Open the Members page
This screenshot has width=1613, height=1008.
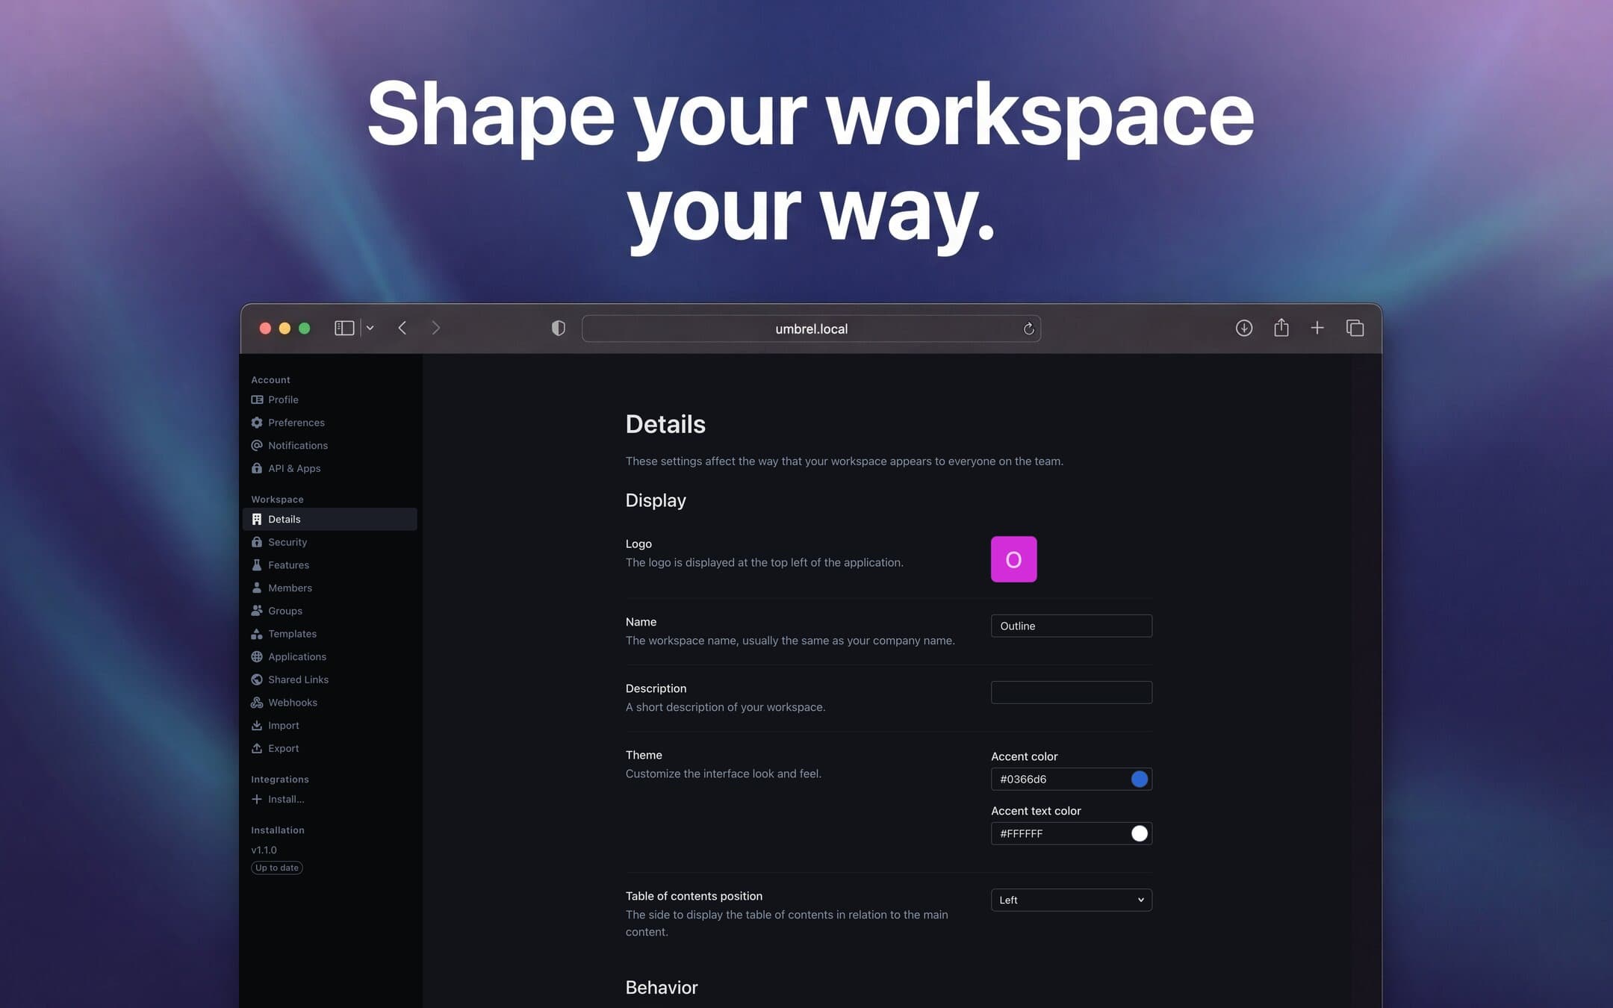click(x=290, y=588)
